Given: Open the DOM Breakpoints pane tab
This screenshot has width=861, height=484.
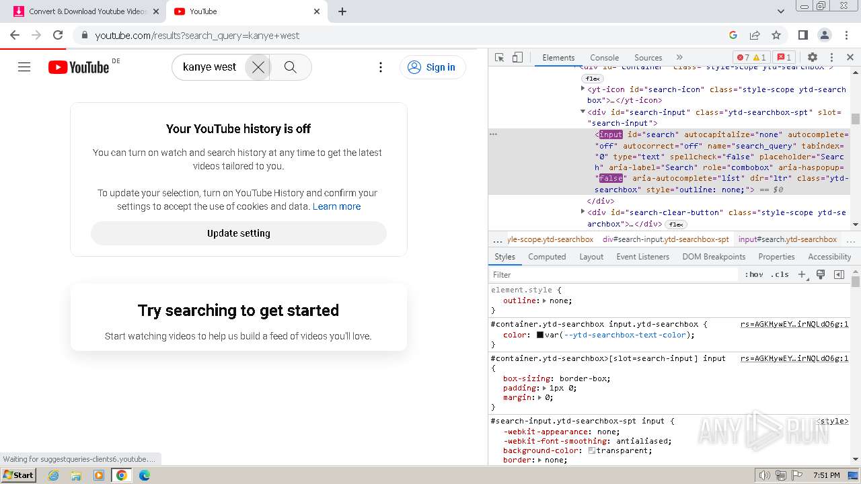Looking at the screenshot, I should 714,257.
